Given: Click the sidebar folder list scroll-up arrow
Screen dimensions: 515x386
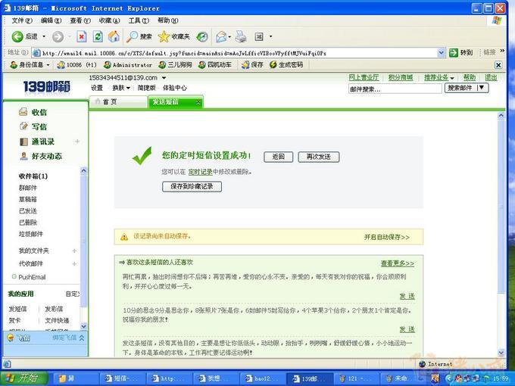Looking at the screenshot, I should coord(84,170).
